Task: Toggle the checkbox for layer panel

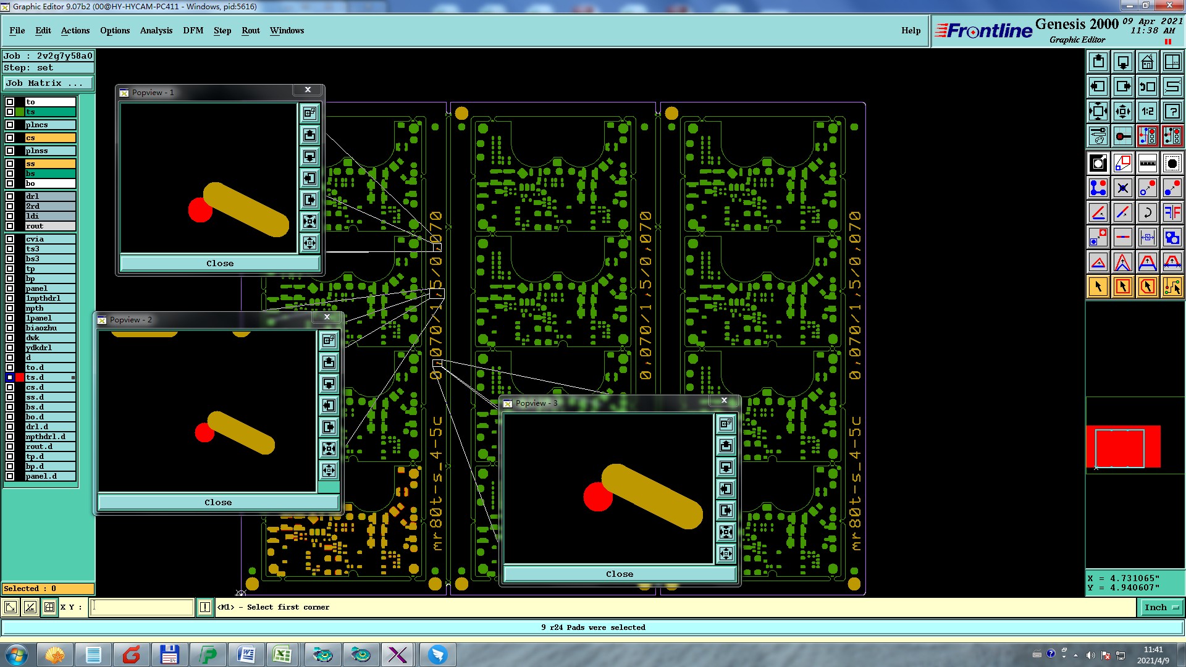Action: coord(10,288)
